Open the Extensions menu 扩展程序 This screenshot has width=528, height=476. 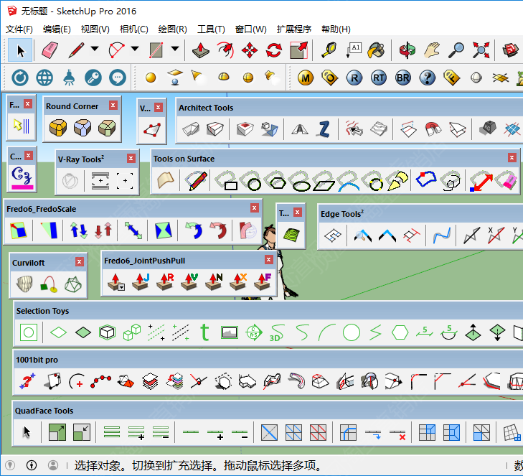pos(294,29)
